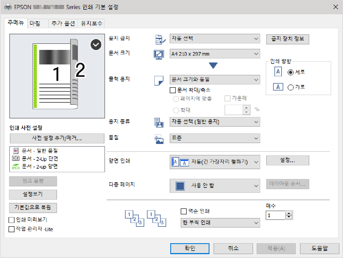Enable the 문서 확대/축소 checkbox

[x=173, y=90]
